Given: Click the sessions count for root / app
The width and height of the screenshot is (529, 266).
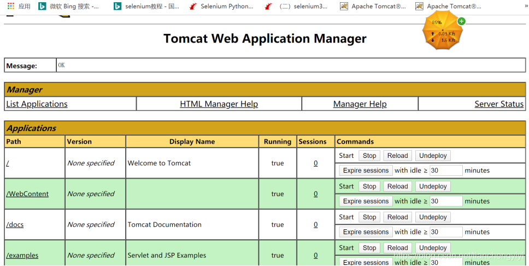Looking at the screenshot, I should [316, 163].
